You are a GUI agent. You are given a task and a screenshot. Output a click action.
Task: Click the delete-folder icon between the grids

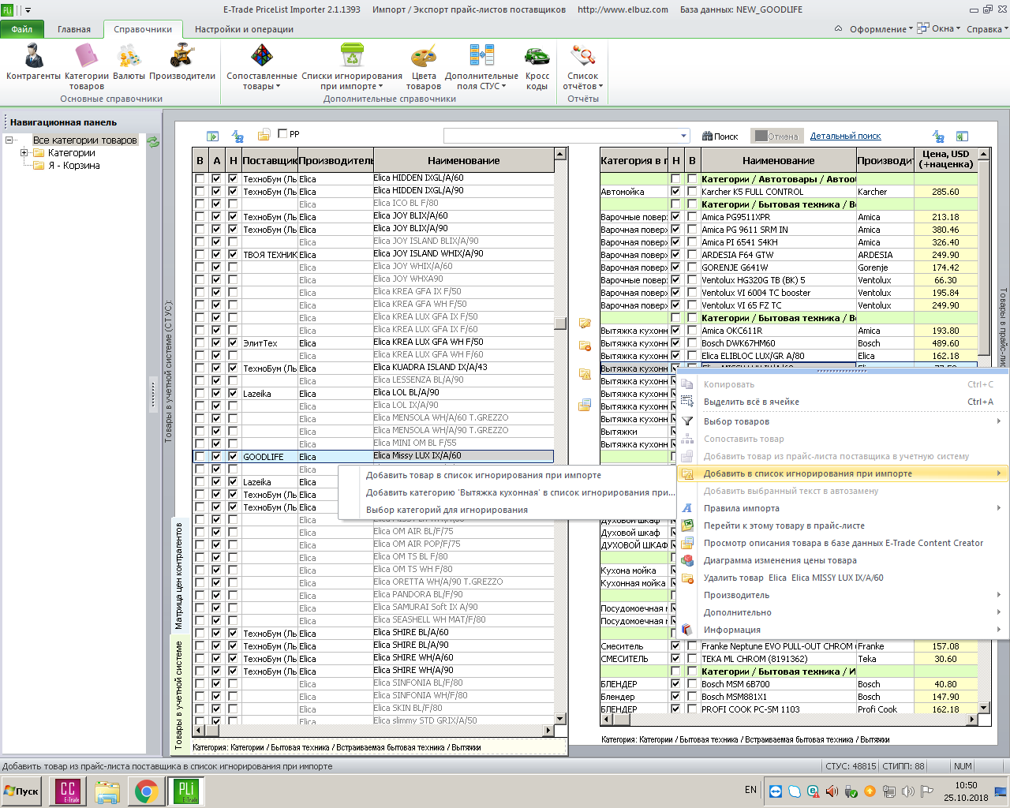tap(585, 346)
